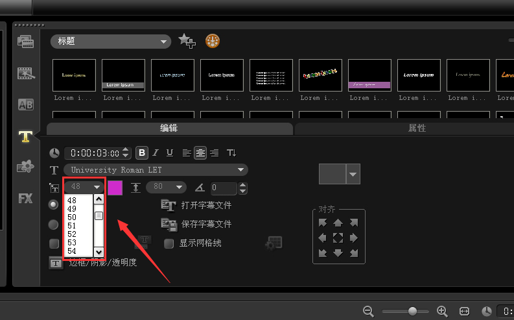Select the purple banner title thumbnail

[x=369, y=75]
